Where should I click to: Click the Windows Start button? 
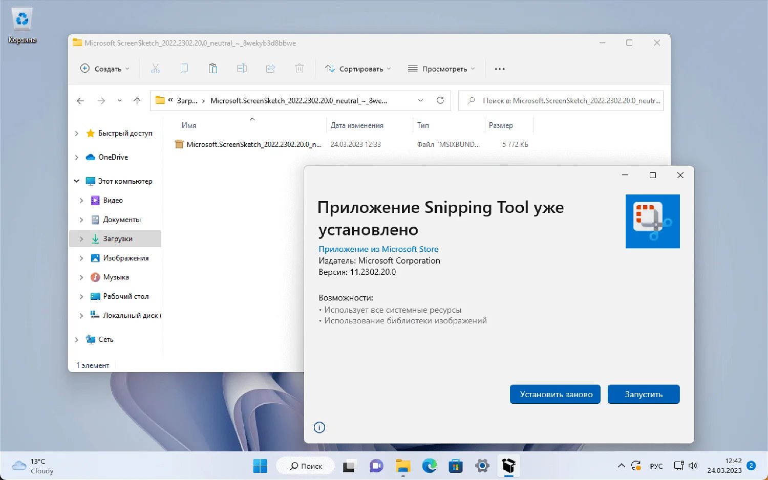click(x=260, y=466)
